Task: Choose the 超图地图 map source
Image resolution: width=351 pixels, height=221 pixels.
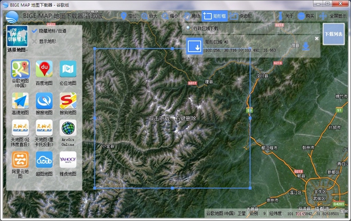Action: (44, 164)
